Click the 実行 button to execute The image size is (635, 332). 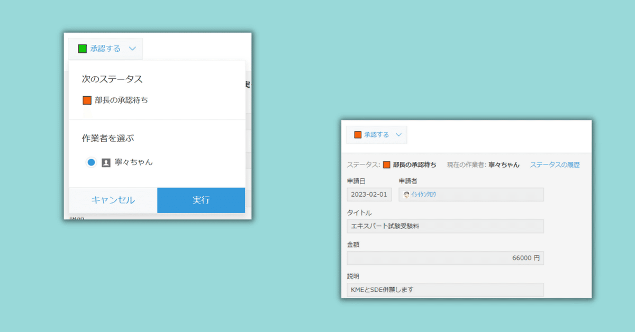[x=201, y=200]
